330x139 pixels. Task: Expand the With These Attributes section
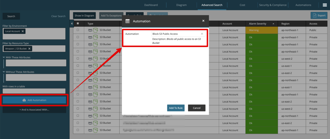click(x=4, y=57)
